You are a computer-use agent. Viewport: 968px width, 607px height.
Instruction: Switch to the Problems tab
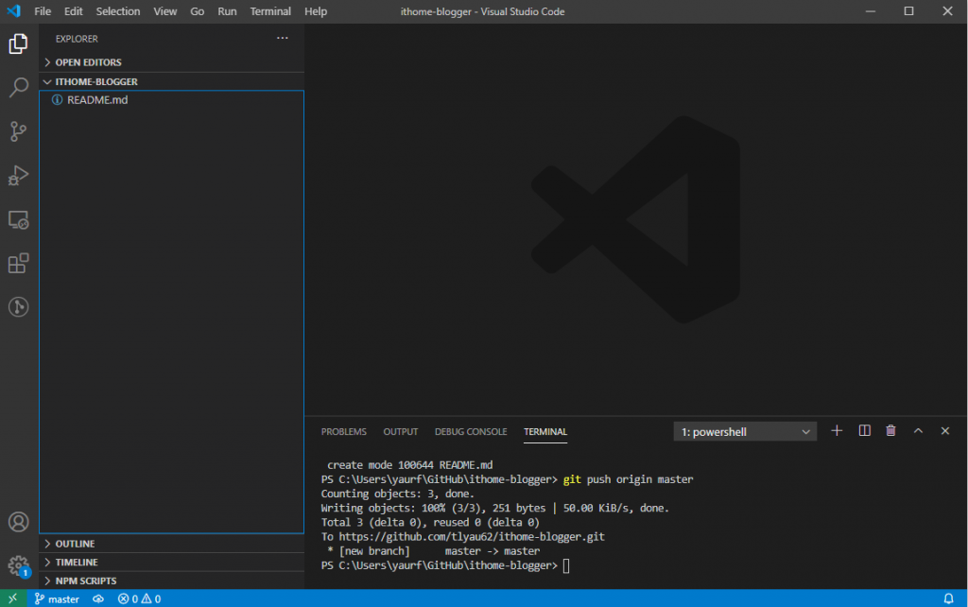[344, 432]
